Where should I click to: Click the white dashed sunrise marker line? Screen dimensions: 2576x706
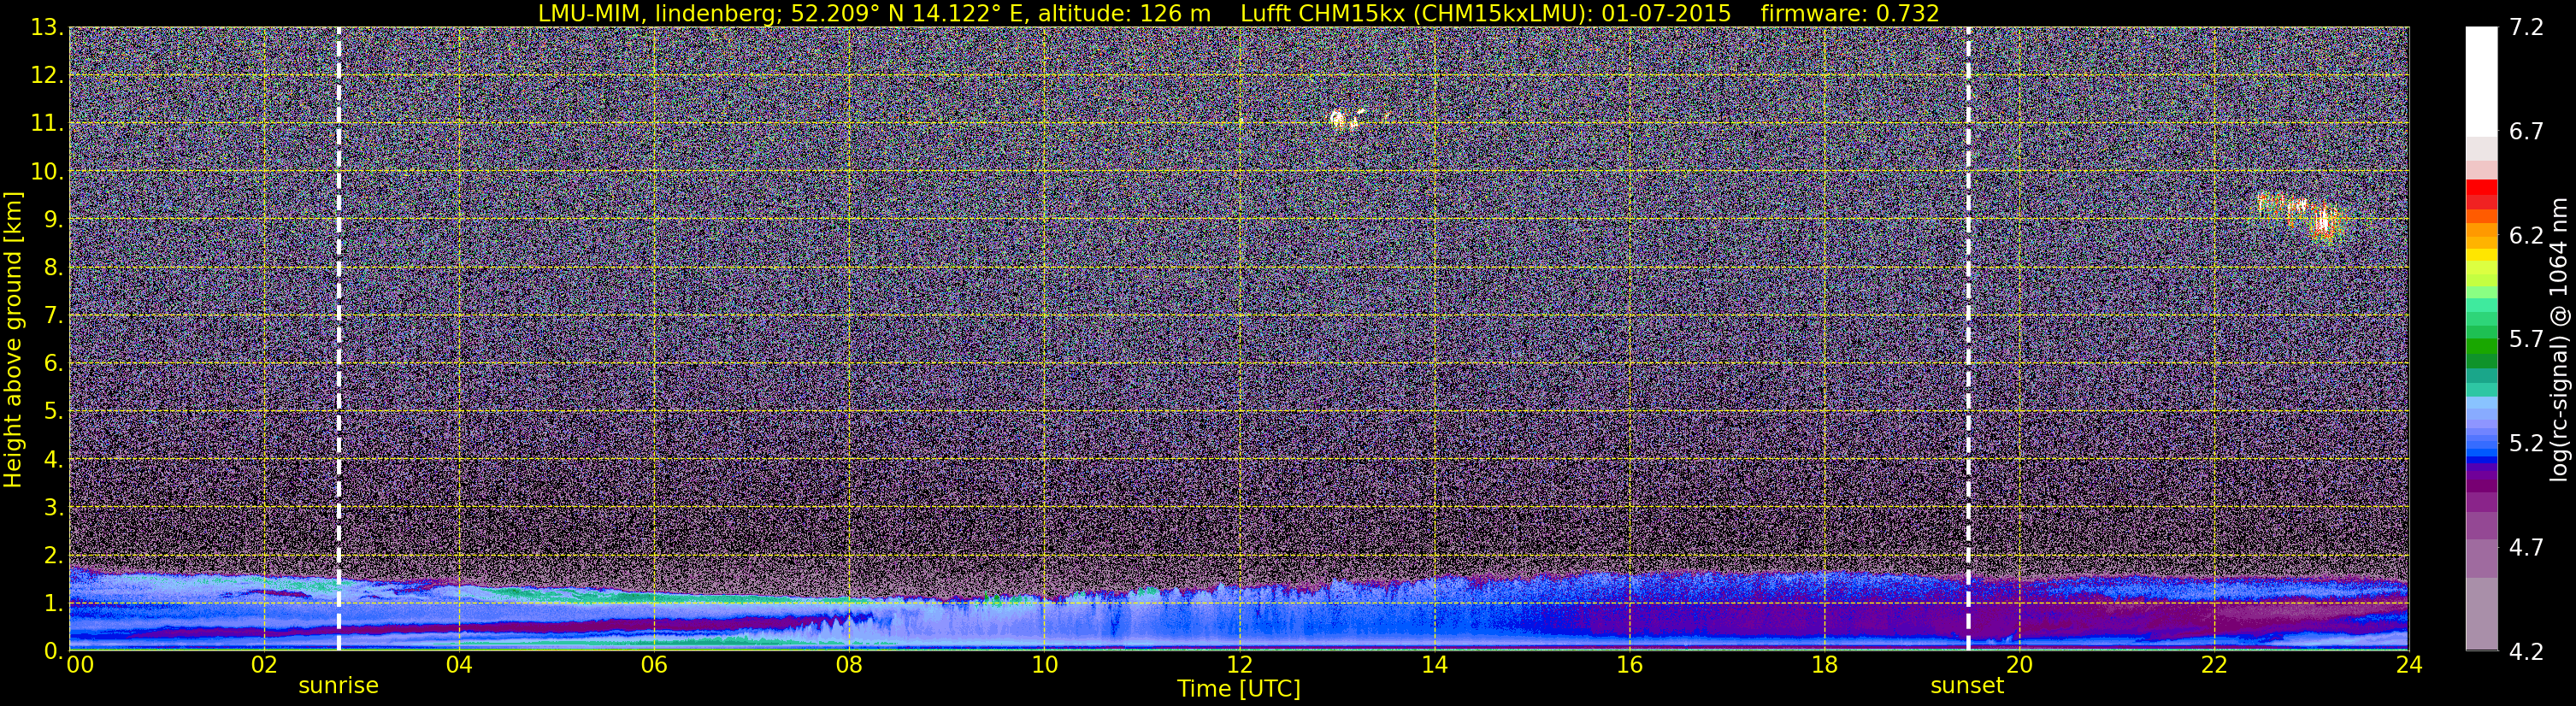[338, 339]
